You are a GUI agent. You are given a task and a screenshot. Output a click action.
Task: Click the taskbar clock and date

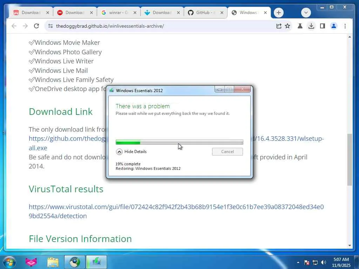(341, 263)
